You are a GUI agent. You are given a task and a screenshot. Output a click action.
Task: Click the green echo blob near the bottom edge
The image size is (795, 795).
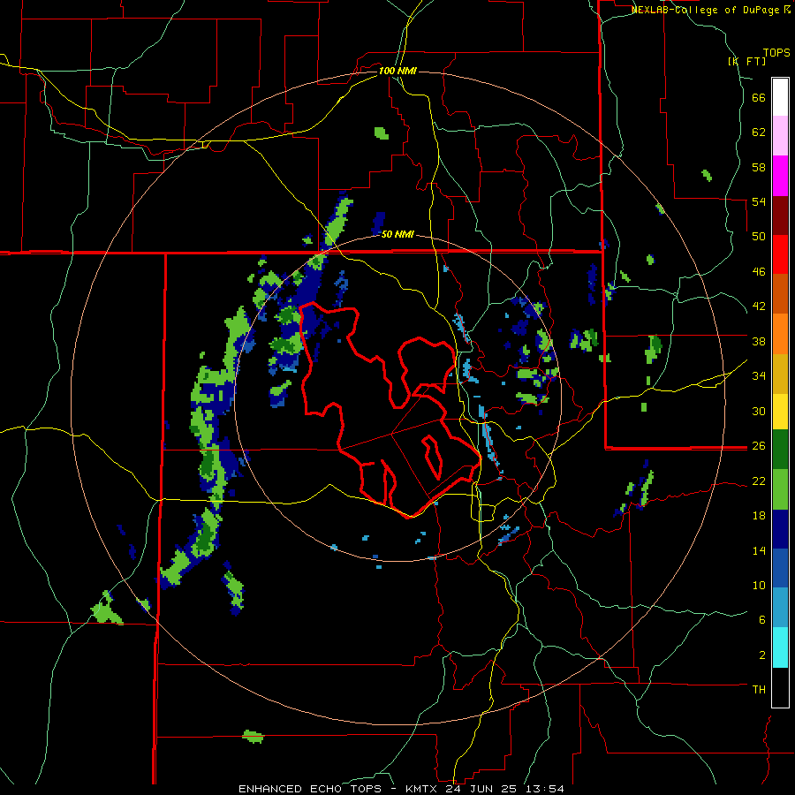[253, 737]
